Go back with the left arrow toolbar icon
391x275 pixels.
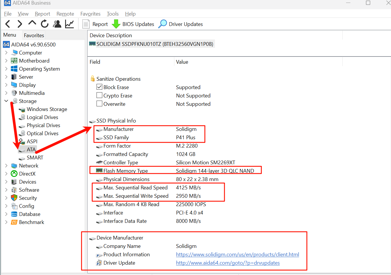pyautogui.click(x=8, y=24)
